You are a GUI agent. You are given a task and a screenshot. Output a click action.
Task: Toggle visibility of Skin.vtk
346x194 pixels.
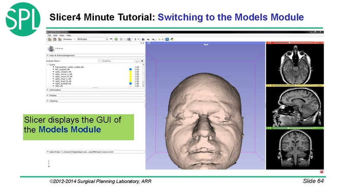(53, 86)
